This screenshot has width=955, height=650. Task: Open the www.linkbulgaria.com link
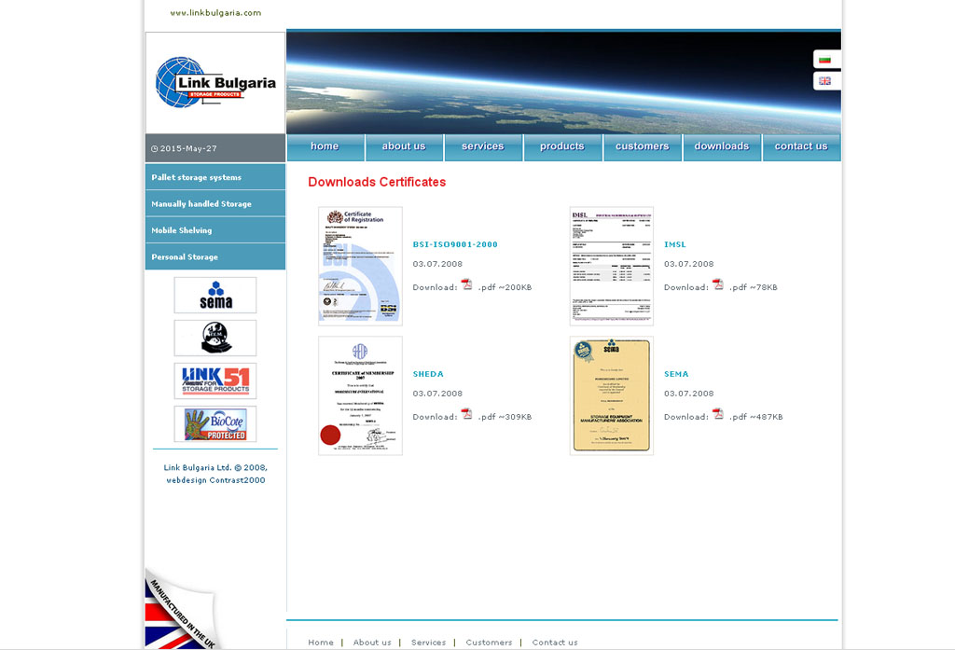[215, 13]
